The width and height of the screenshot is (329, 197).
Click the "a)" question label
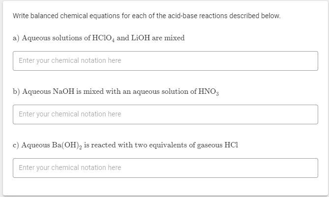coord(16,38)
